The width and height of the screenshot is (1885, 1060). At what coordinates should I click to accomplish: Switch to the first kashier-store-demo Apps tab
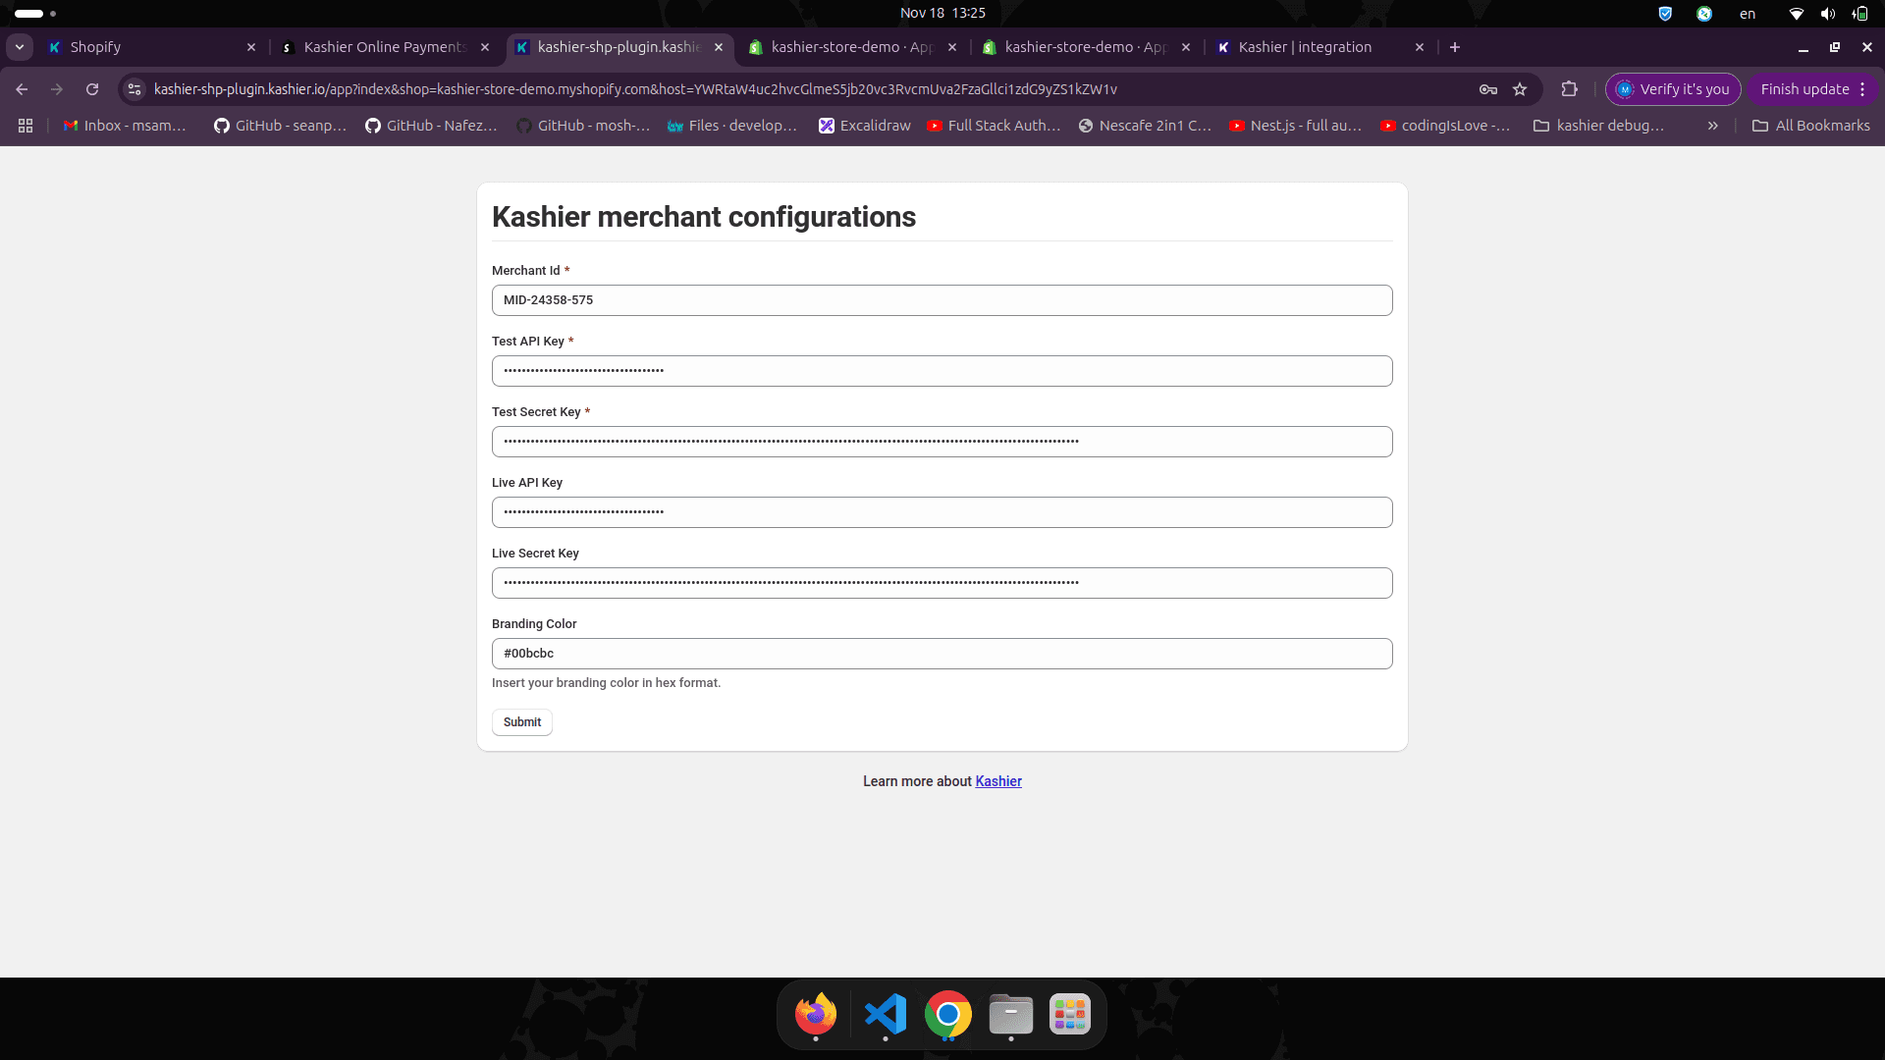click(x=852, y=47)
